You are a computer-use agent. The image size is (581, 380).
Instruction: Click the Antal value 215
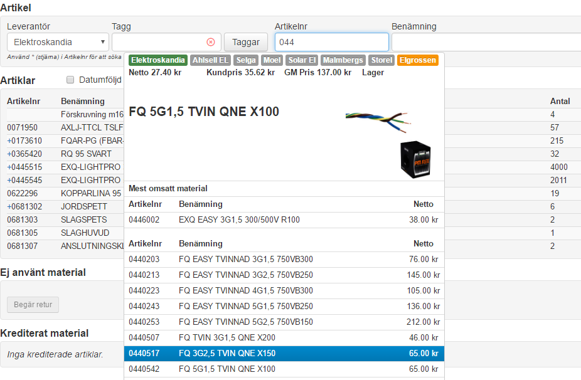[557, 140]
